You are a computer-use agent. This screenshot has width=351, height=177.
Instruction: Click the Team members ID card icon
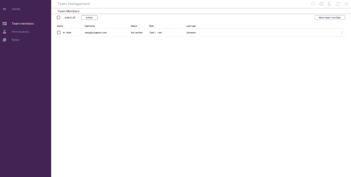(4, 24)
